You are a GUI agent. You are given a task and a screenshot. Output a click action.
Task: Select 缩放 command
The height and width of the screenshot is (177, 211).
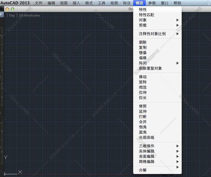pos(157,87)
